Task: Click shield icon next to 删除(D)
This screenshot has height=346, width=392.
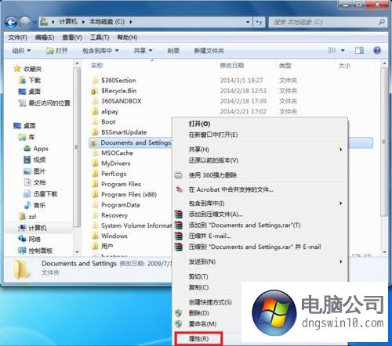Action: point(179,313)
